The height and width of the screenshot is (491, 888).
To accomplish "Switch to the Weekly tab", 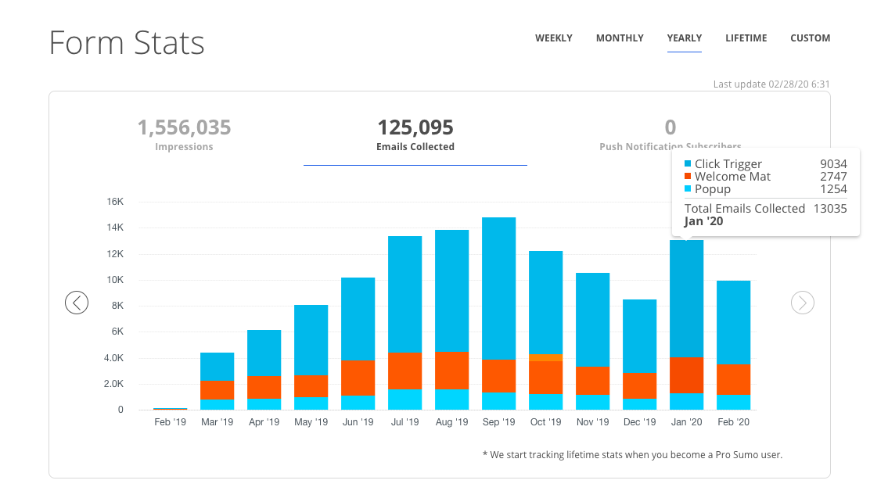I will [x=553, y=38].
